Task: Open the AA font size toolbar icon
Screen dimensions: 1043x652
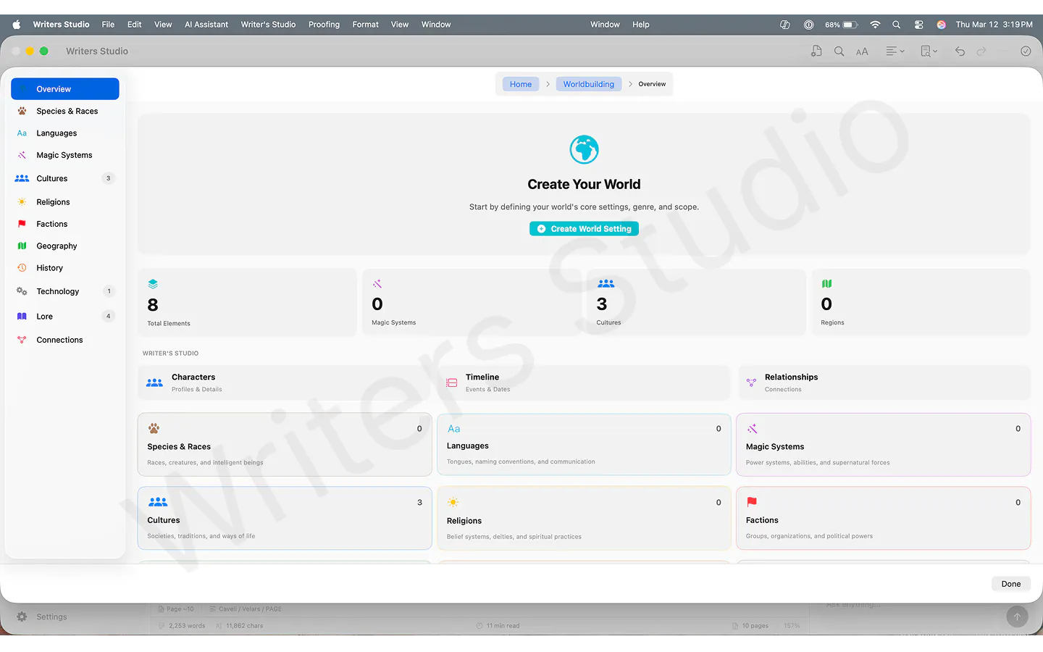Action: click(862, 51)
